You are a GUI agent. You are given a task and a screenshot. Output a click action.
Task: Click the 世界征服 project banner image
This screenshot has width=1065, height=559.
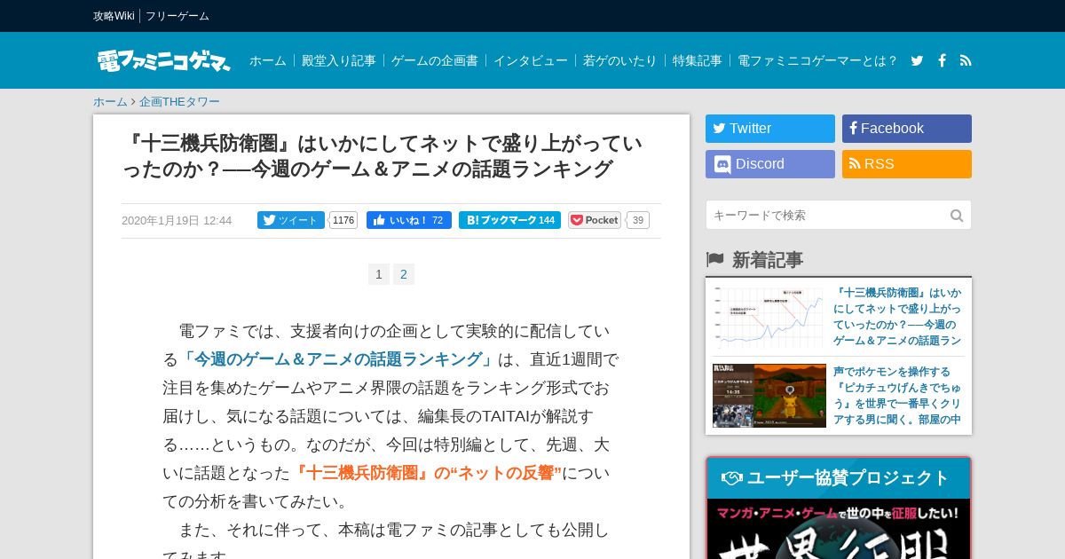click(839, 529)
